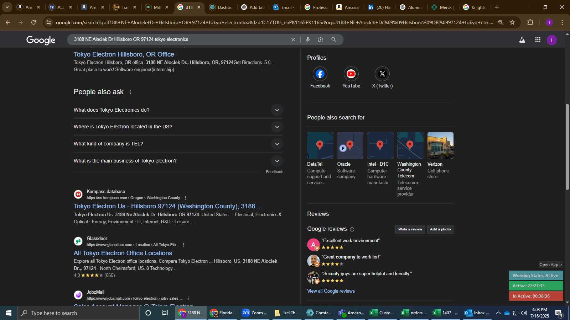
Task: Open the tab search dropdown arrow
Action: click(7, 7)
